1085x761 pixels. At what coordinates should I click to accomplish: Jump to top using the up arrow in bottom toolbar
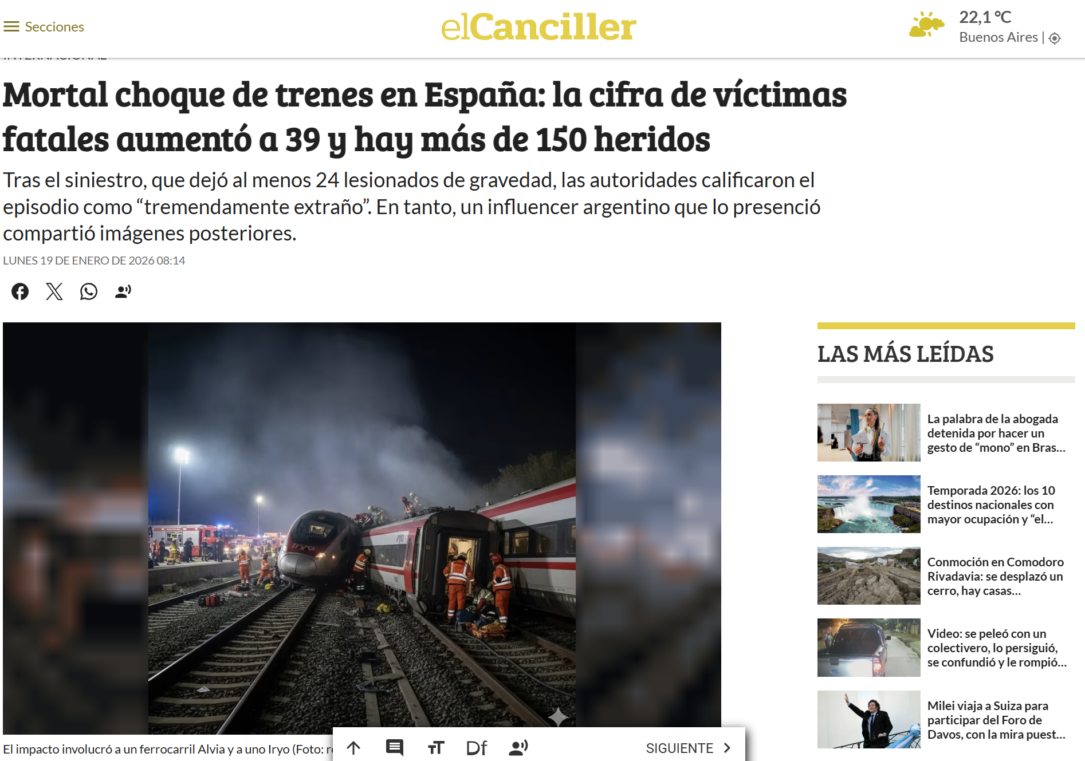point(353,748)
